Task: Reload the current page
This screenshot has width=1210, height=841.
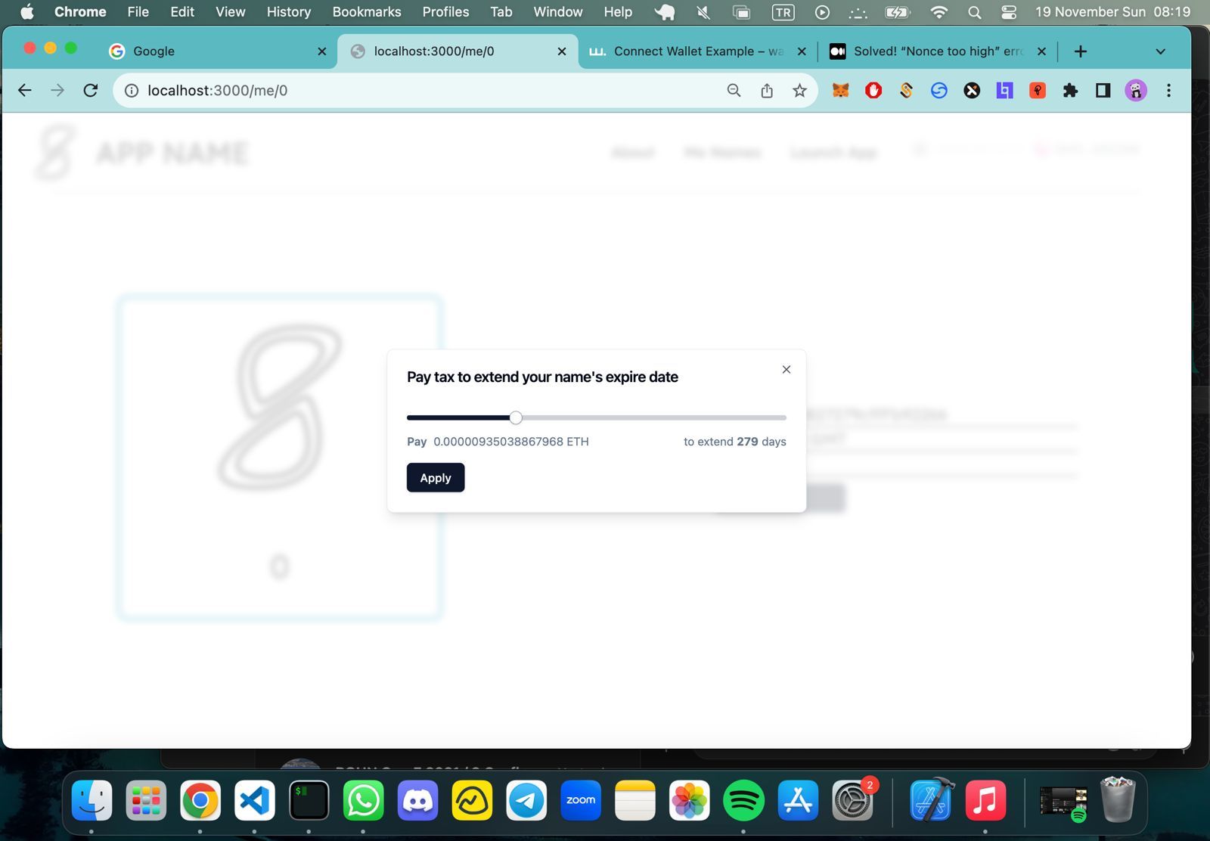Action: [x=91, y=91]
